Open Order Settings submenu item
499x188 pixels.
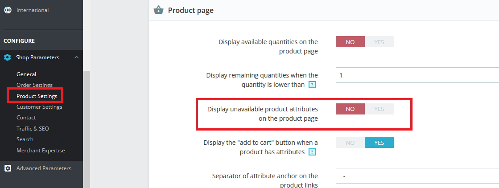click(x=34, y=85)
